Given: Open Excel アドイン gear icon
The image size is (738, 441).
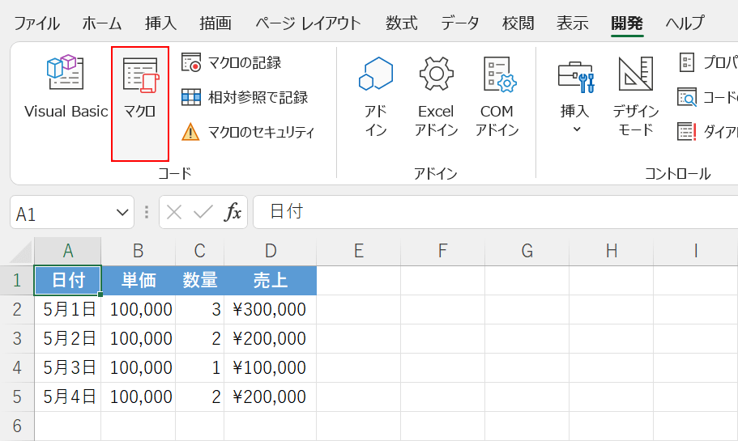Looking at the screenshot, I should point(436,74).
